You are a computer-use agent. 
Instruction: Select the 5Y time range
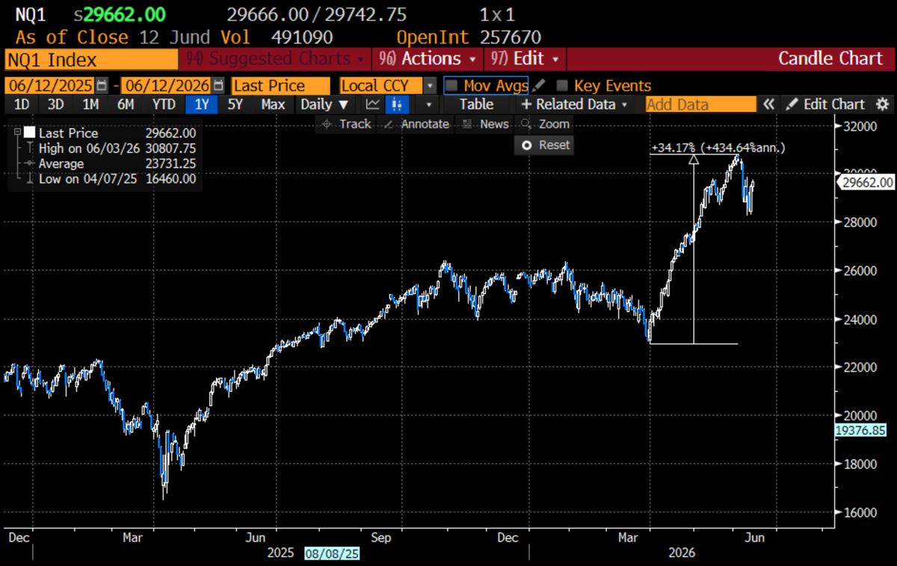tap(235, 105)
